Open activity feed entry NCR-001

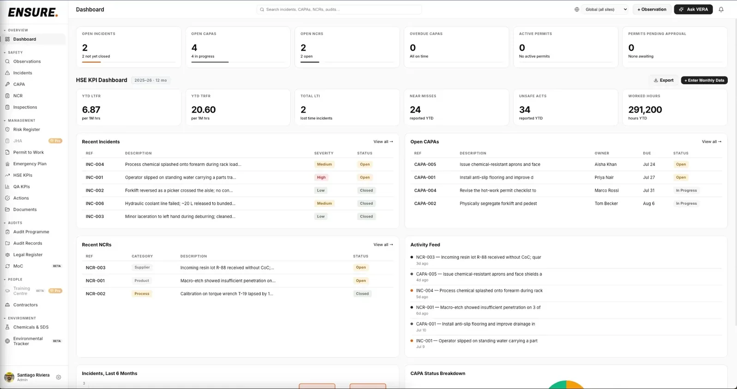tap(566, 310)
